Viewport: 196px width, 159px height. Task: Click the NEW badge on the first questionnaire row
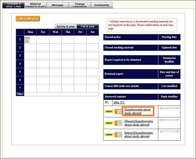tap(109, 111)
